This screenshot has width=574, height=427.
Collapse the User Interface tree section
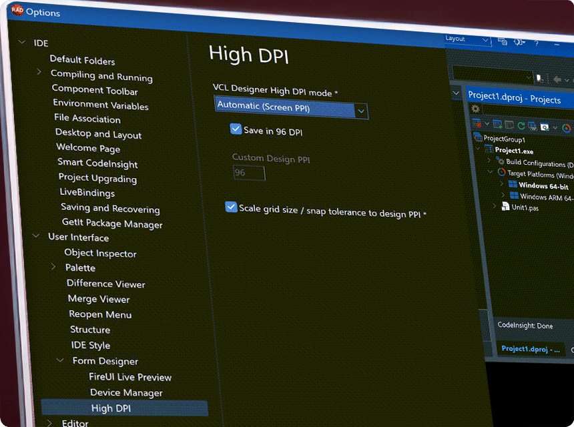point(35,236)
